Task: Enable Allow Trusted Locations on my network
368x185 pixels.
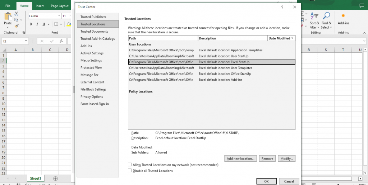Action: click(130, 165)
